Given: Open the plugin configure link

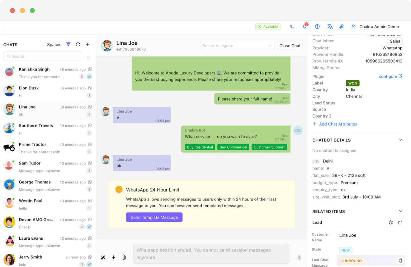Looking at the screenshot, I should [x=390, y=76].
